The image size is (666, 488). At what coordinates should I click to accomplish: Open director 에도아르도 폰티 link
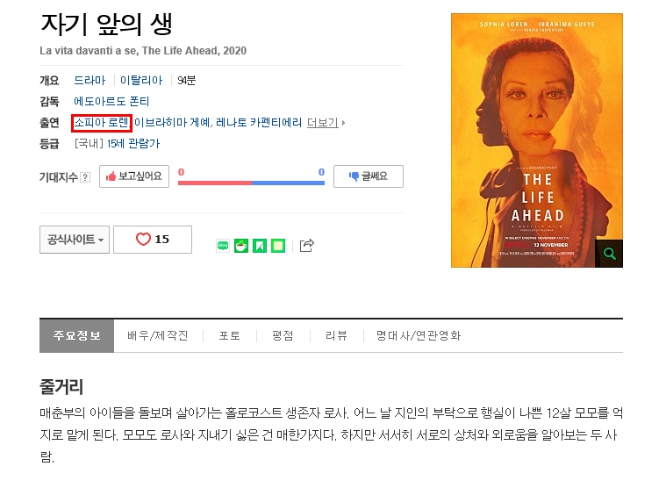pyautogui.click(x=111, y=102)
